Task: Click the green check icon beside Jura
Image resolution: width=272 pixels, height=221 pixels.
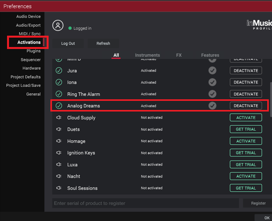Action: pyautogui.click(x=59, y=71)
